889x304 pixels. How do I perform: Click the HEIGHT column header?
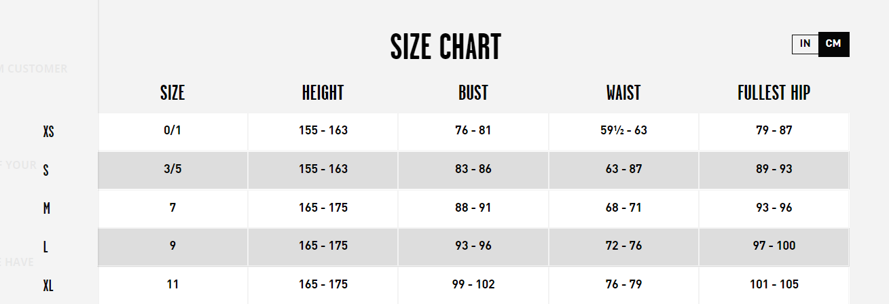(323, 93)
